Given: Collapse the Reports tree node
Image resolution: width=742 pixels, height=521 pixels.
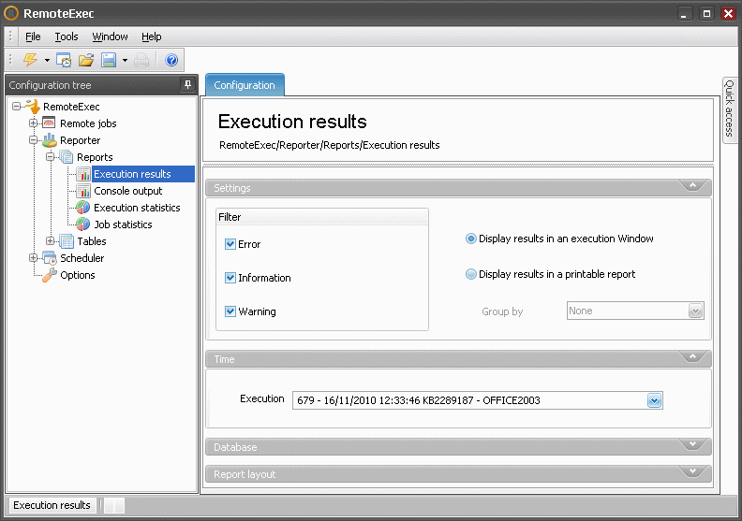Looking at the screenshot, I should [51, 157].
